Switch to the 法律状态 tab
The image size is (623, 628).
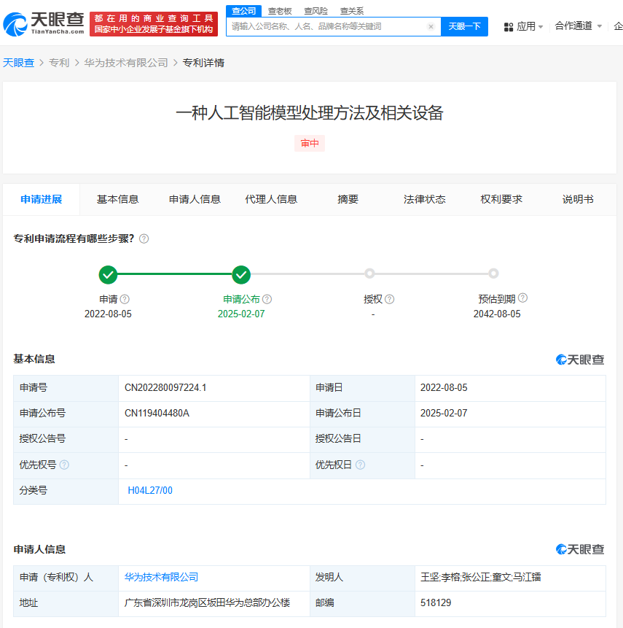(424, 198)
